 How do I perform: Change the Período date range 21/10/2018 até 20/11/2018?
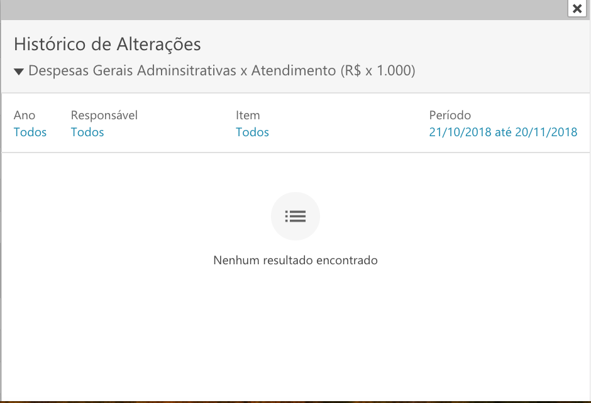[x=503, y=132]
